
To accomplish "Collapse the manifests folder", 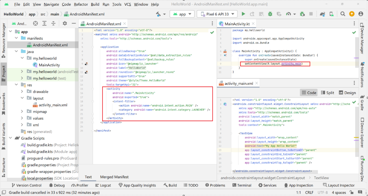I will (16, 38).
